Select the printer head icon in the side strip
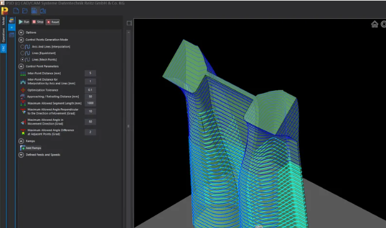 point(11,20)
